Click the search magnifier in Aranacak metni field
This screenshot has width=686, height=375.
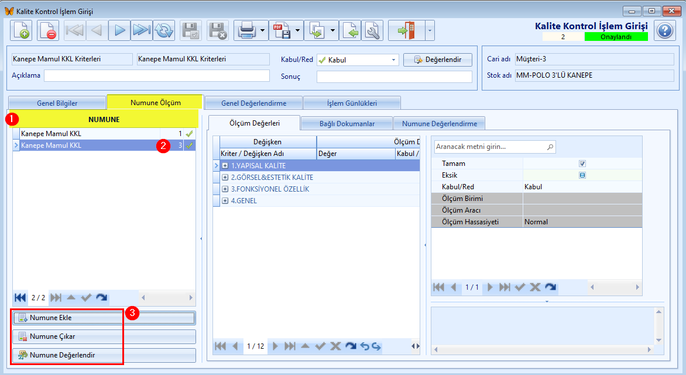(550, 147)
